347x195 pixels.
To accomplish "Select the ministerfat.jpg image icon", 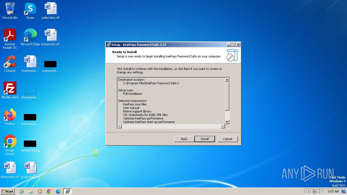I will click(x=30, y=146).
